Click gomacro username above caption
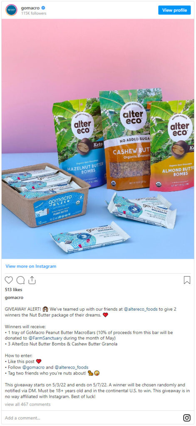Image resolution: width=196 pixels, height=426 pixels. pyautogui.click(x=14, y=297)
